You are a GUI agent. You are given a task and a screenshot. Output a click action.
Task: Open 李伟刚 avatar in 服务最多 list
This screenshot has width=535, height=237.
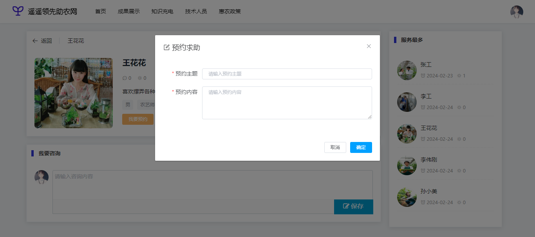coord(407,165)
